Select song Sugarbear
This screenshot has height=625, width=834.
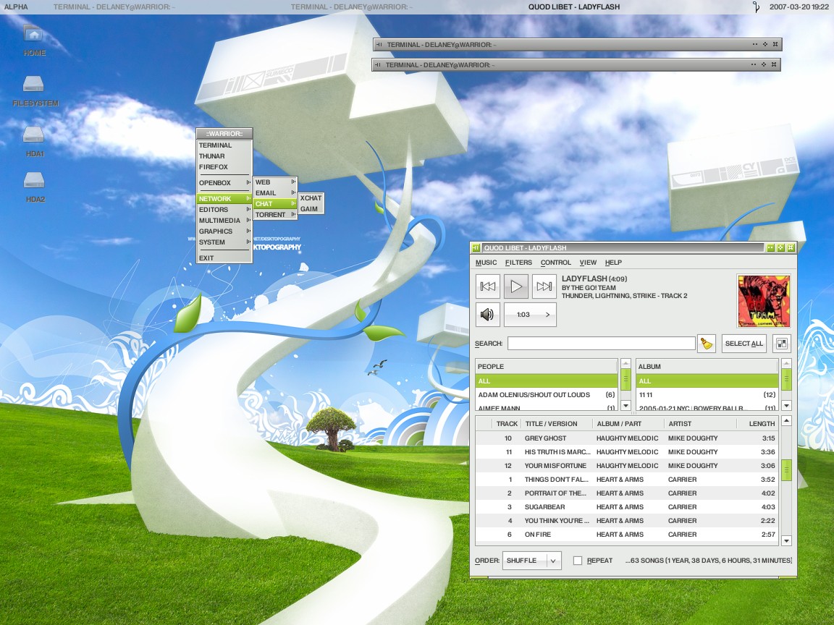point(626,507)
